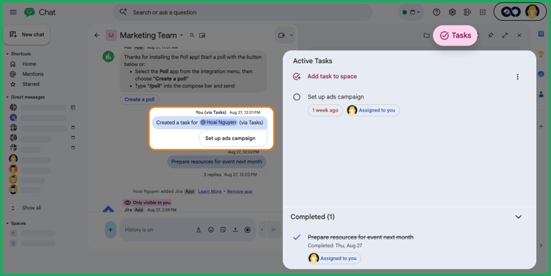The width and height of the screenshot is (551, 276).
Task: Focus the Search or ask a question field
Action: point(242,12)
